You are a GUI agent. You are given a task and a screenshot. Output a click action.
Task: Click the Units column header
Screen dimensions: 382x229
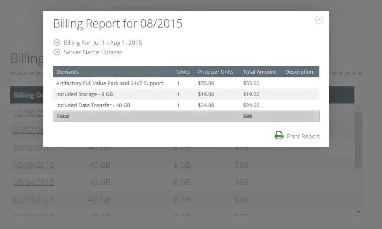183,72
